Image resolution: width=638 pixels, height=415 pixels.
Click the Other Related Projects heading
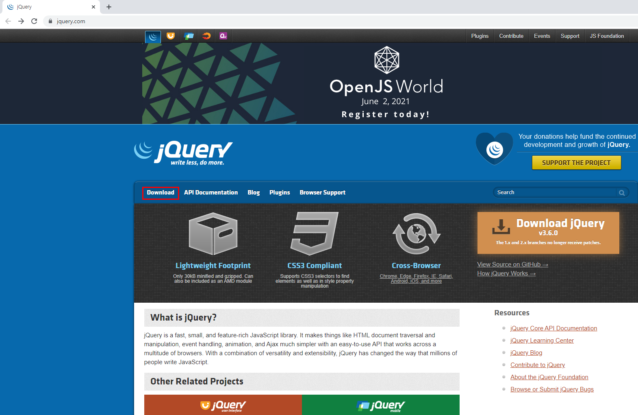point(197,382)
